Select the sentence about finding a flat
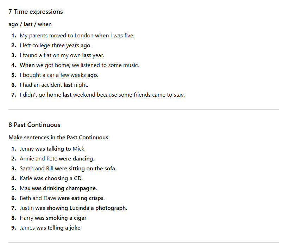 click(62, 55)
